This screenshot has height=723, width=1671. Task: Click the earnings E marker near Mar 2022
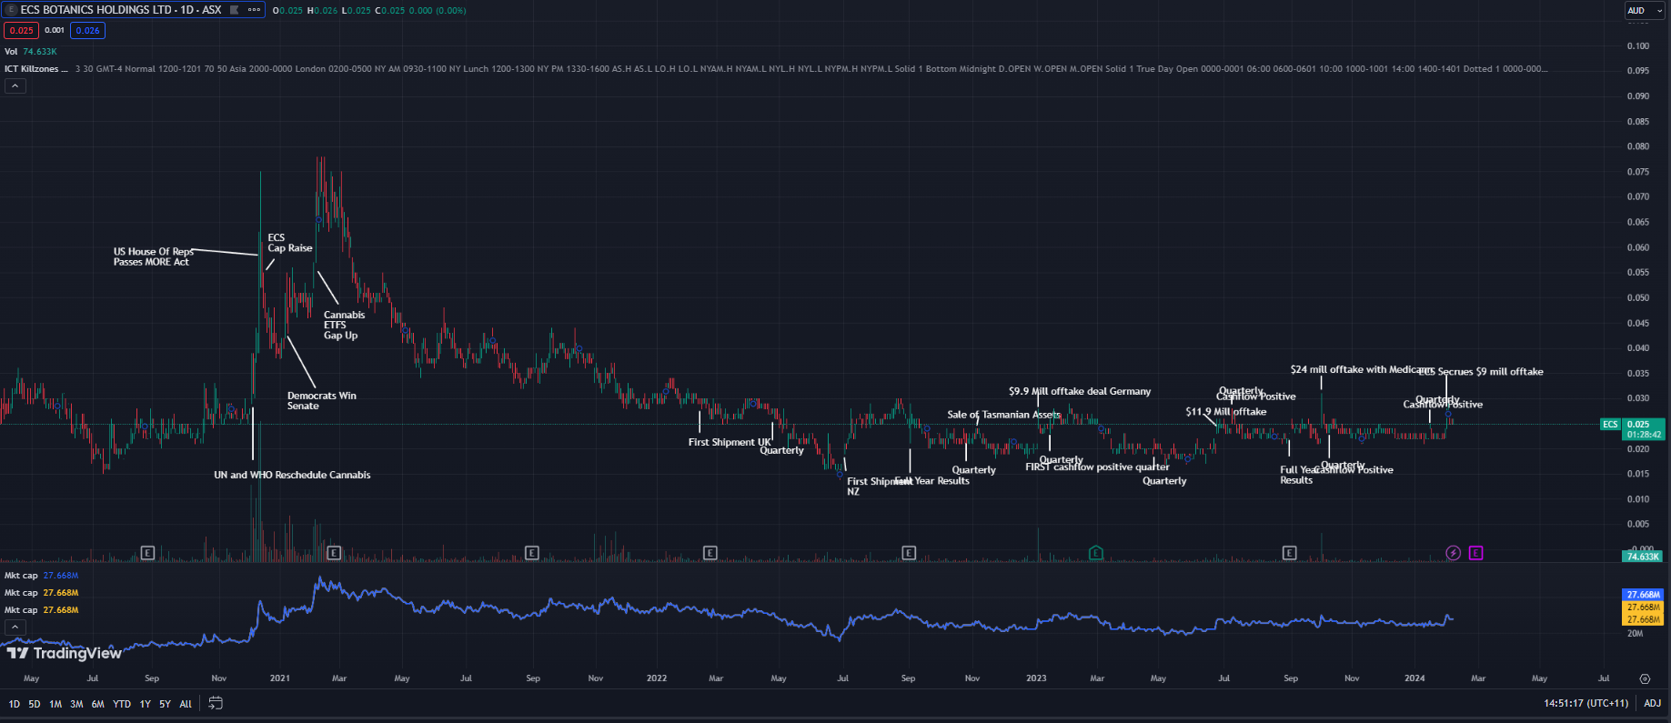pyautogui.click(x=710, y=553)
